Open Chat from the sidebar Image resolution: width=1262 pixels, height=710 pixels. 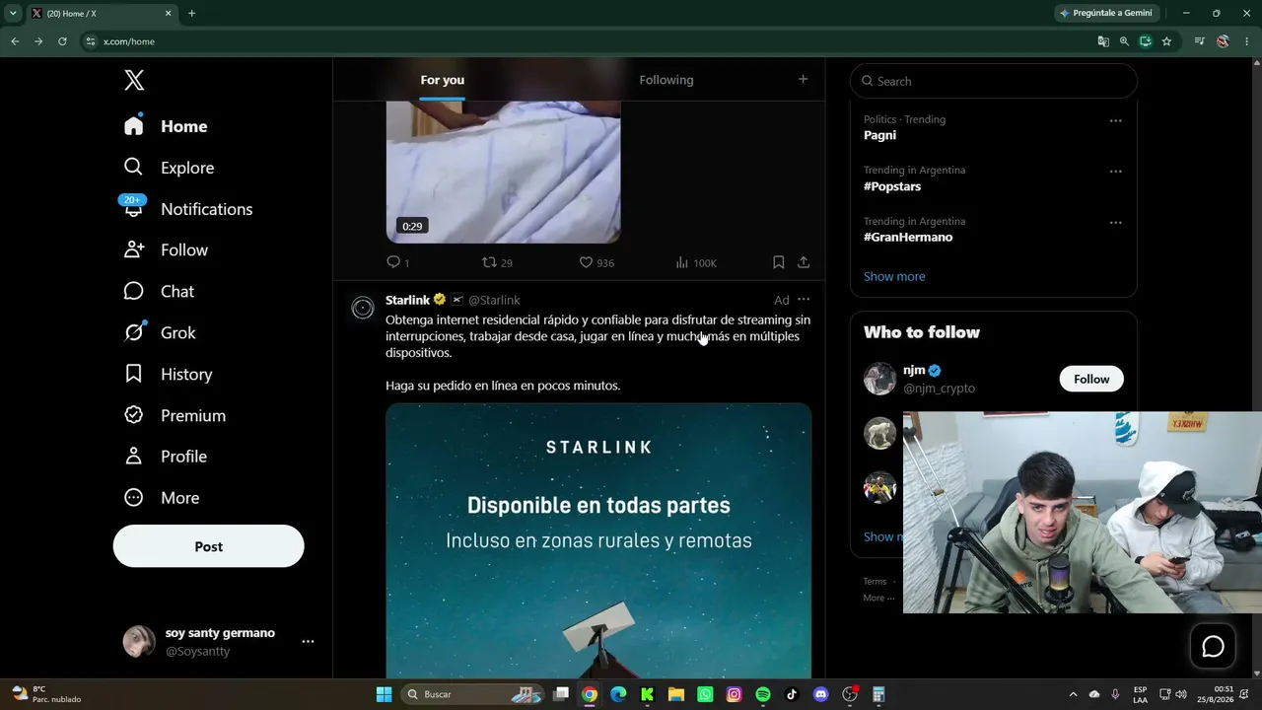coord(159,292)
